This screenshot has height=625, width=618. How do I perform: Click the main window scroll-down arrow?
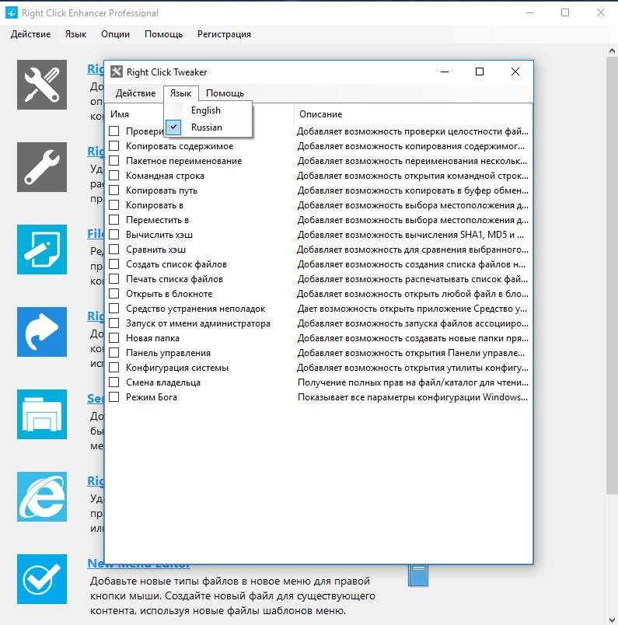click(612, 620)
